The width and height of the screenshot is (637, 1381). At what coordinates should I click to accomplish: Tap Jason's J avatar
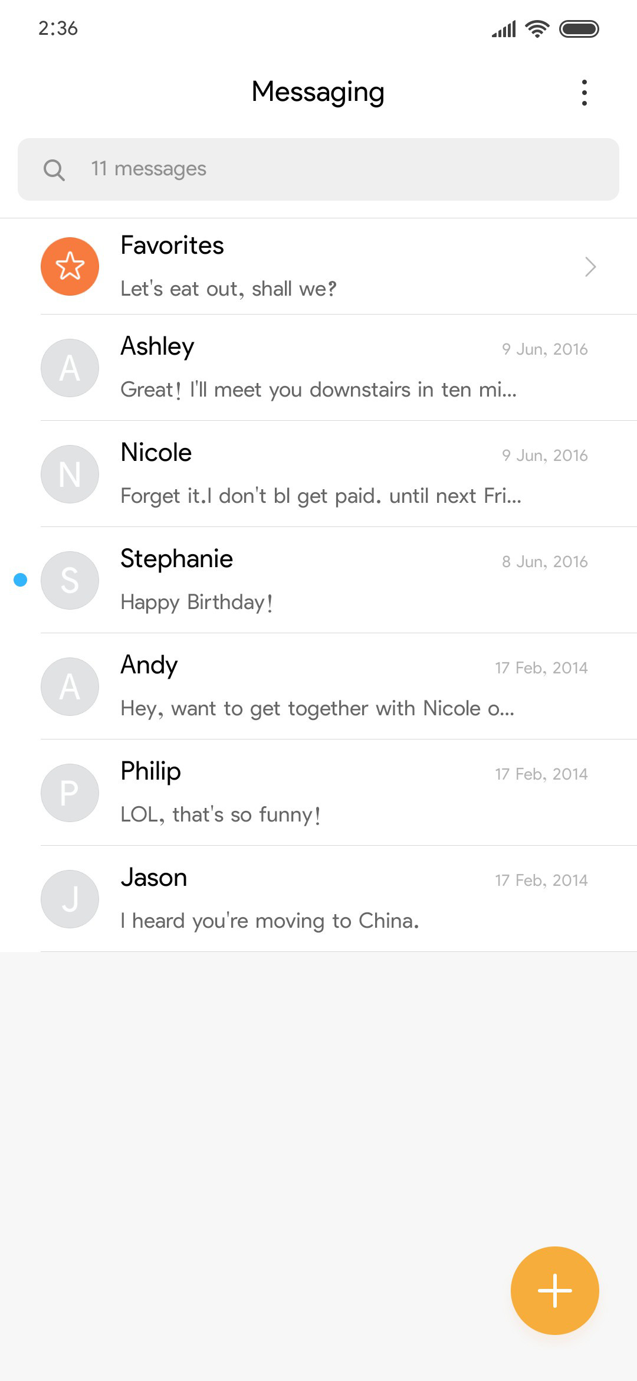pos(70,899)
